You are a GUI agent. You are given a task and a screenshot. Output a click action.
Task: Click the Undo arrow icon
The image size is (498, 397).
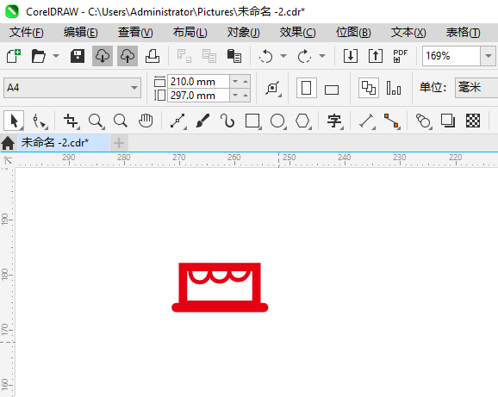pyautogui.click(x=266, y=57)
